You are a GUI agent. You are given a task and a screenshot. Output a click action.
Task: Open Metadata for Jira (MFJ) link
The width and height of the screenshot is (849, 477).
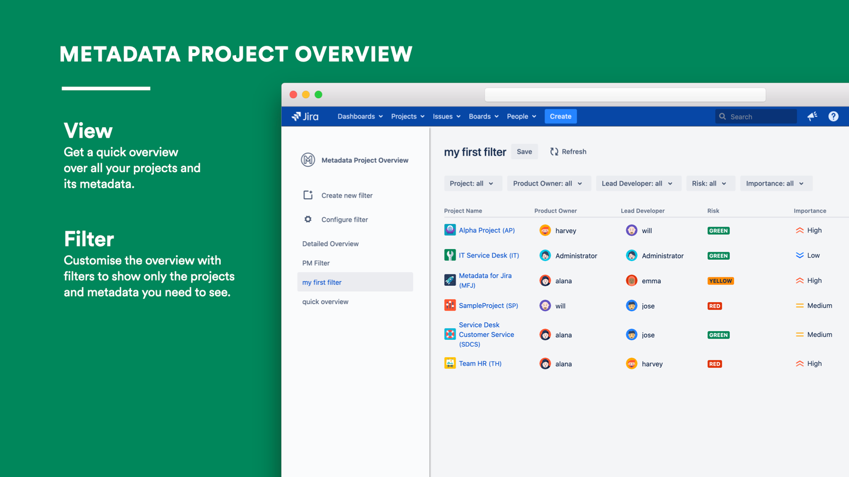[x=486, y=280]
